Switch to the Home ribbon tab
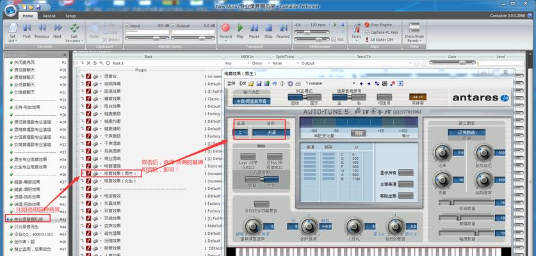The height and width of the screenshot is (256, 536). tap(28, 16)
